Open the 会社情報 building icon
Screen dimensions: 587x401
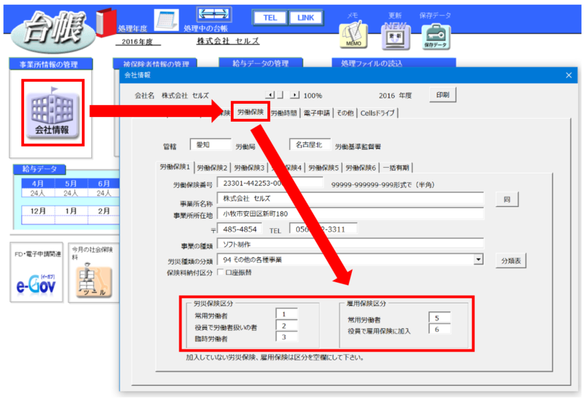point(52,112)
